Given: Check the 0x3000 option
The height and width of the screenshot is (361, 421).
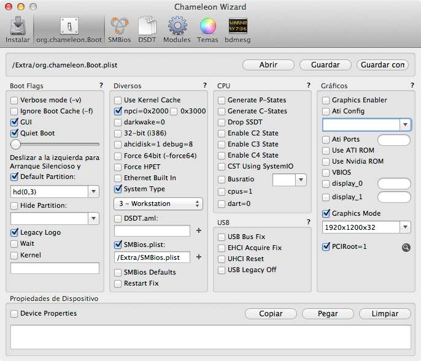Looking at the screenshot, I should click(174, 112).
